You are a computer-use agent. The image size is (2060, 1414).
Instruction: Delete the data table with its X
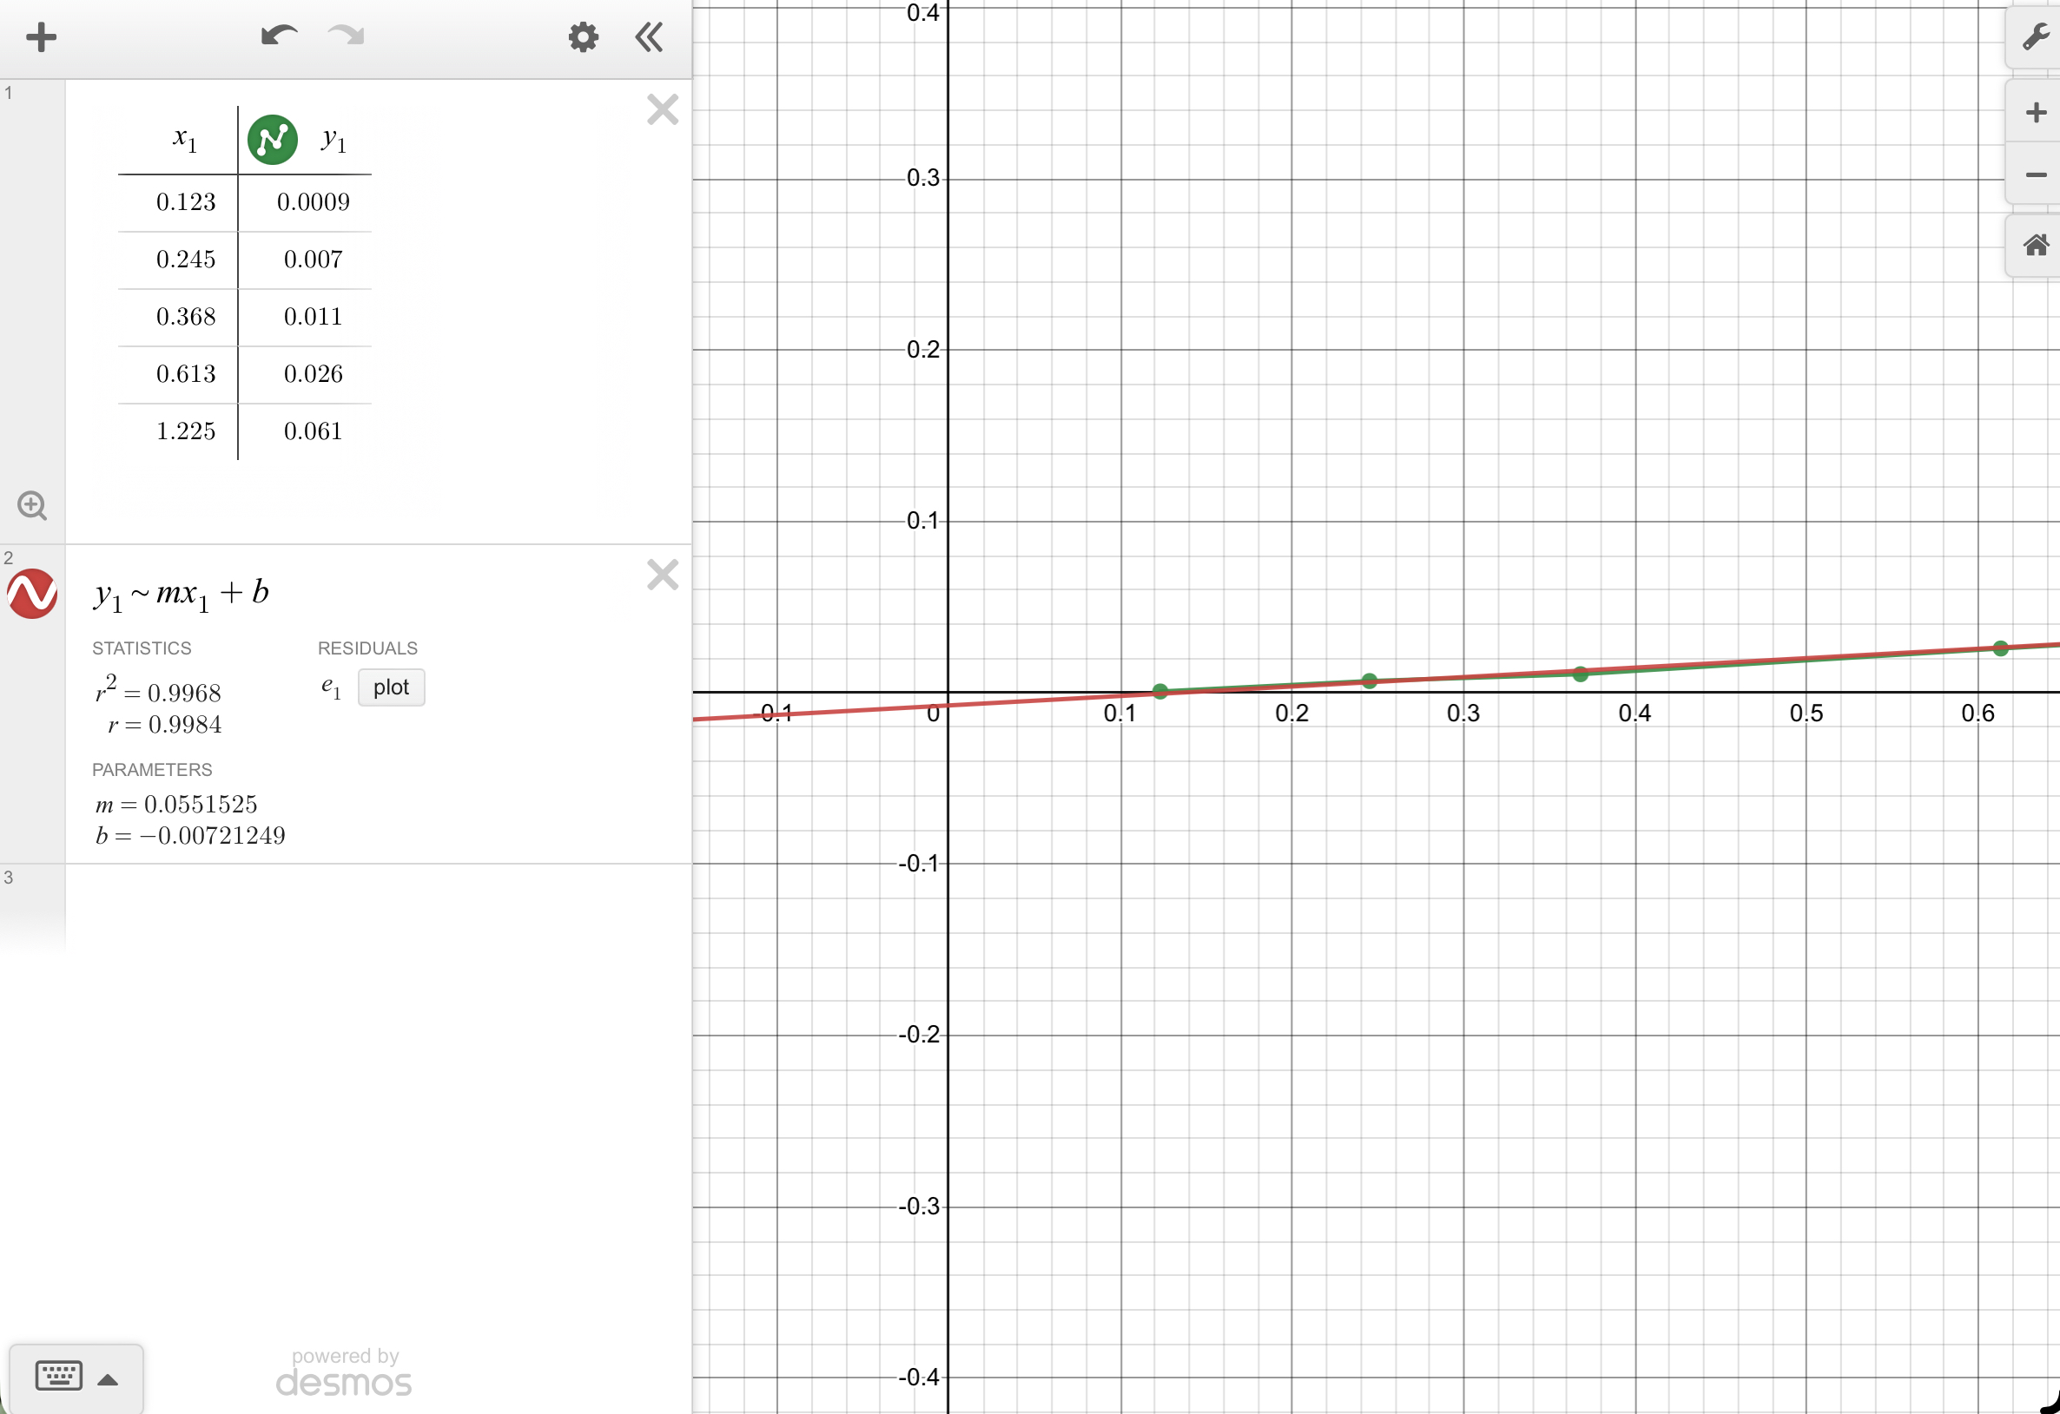(x=663, y=109)
